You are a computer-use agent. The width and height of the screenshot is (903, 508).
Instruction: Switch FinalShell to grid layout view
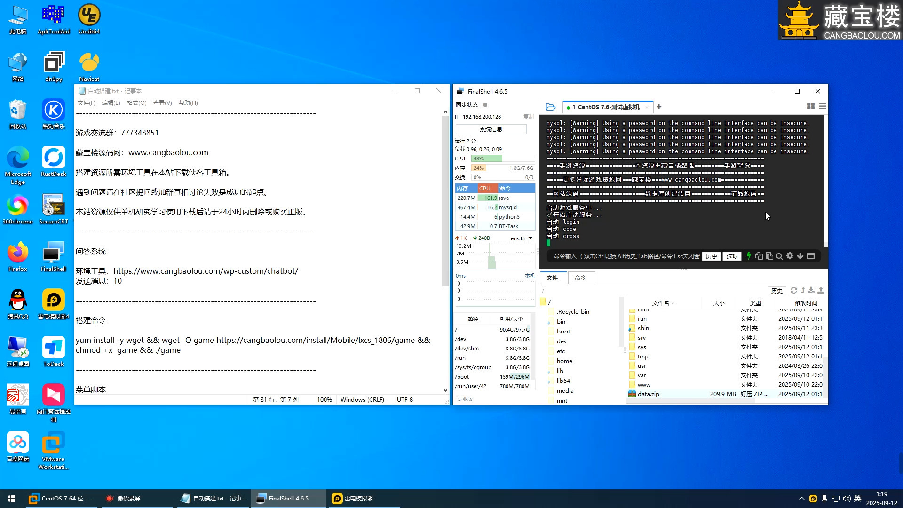tap(811, 106)
